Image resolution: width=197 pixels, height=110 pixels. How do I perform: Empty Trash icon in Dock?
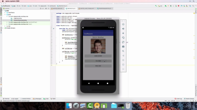point(128,106)
